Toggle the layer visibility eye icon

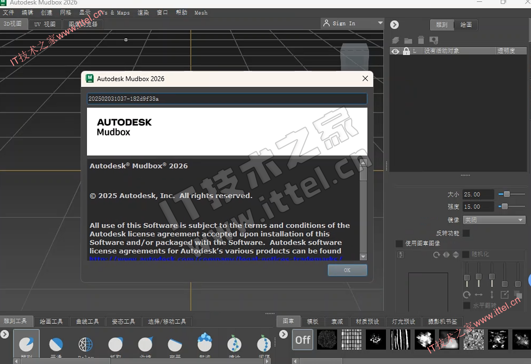395,51
